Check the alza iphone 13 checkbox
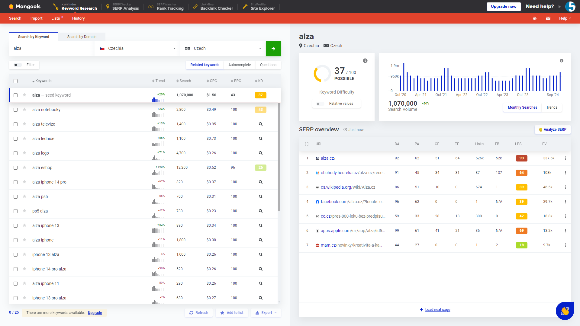 tap(16, 225)
